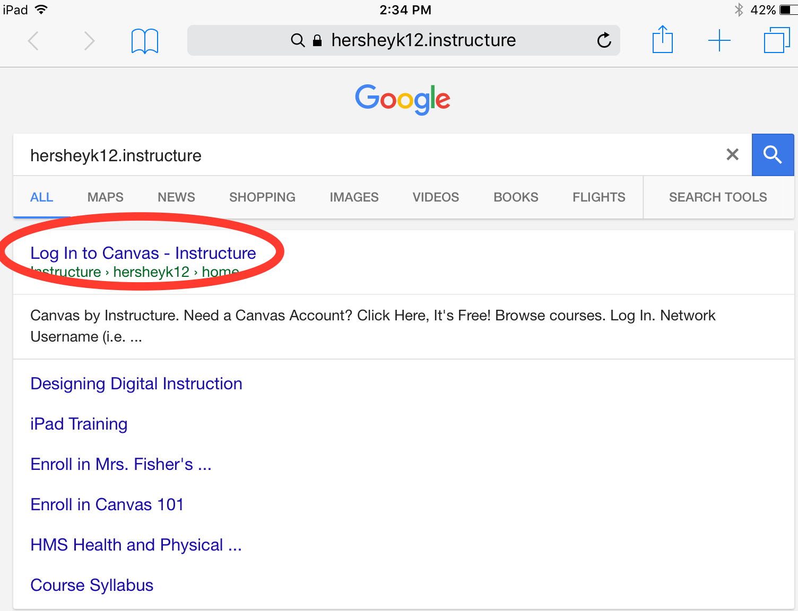Open the Search Tools options

[717, 197]
